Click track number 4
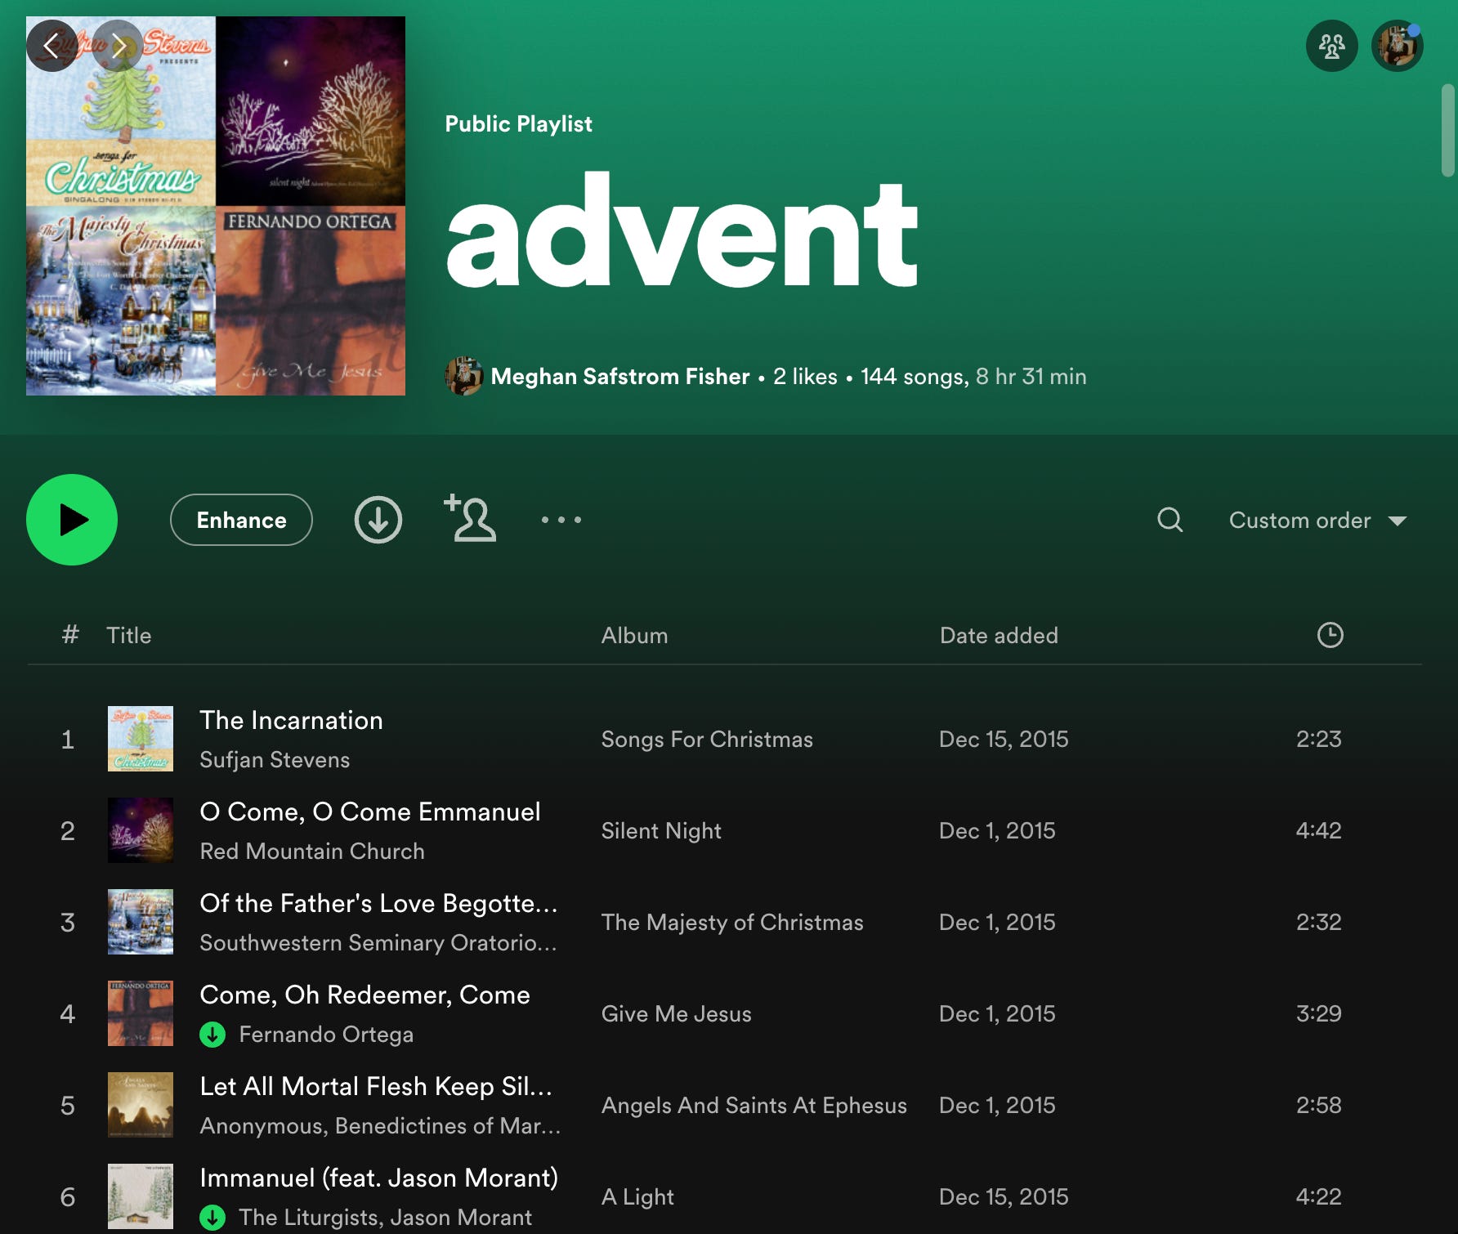This screenshot has width=1458, height=1234. click(x=68, y=1013)
